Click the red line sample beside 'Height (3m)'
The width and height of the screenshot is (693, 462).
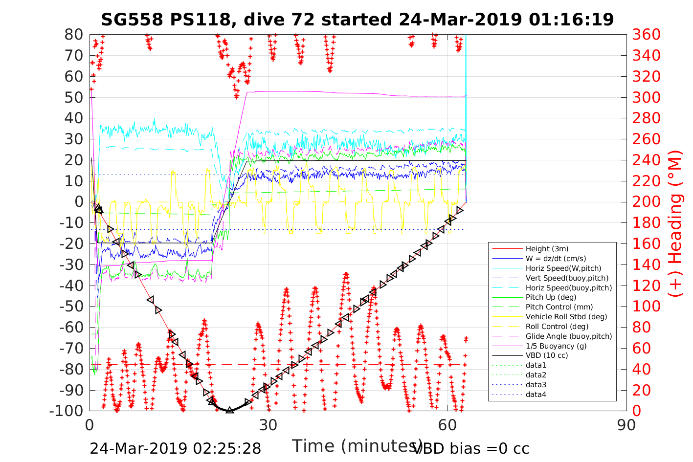(x=507, y=249)
